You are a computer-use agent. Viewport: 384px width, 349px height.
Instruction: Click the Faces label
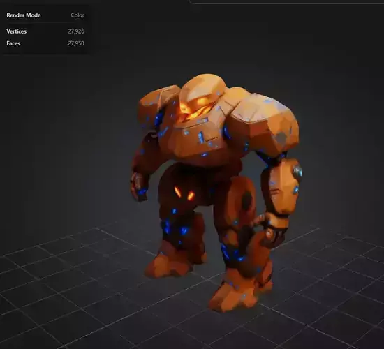point(13,43)
